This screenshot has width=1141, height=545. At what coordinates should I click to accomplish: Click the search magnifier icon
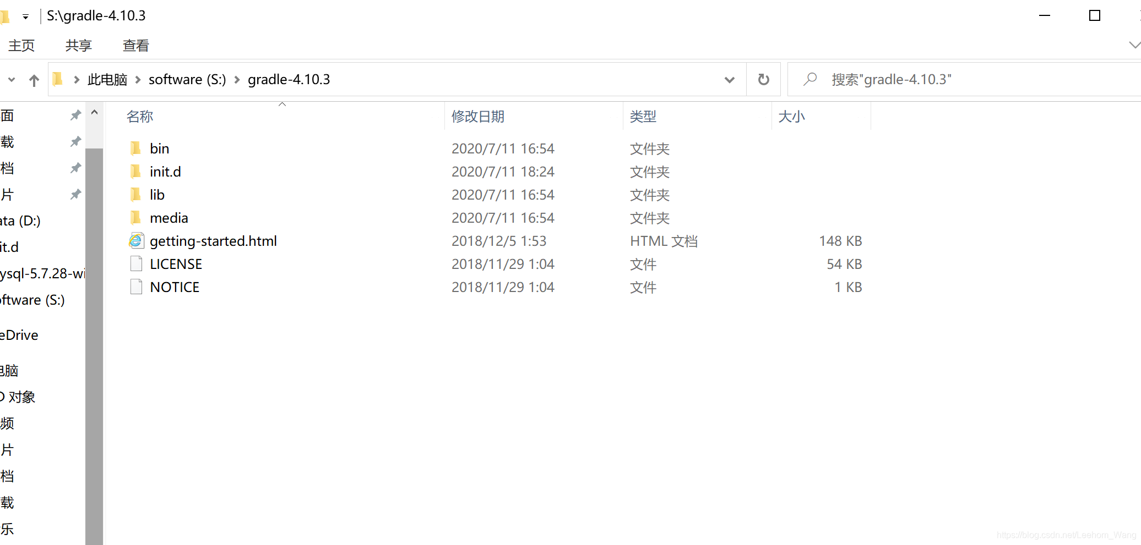click(x=810, y=79)
